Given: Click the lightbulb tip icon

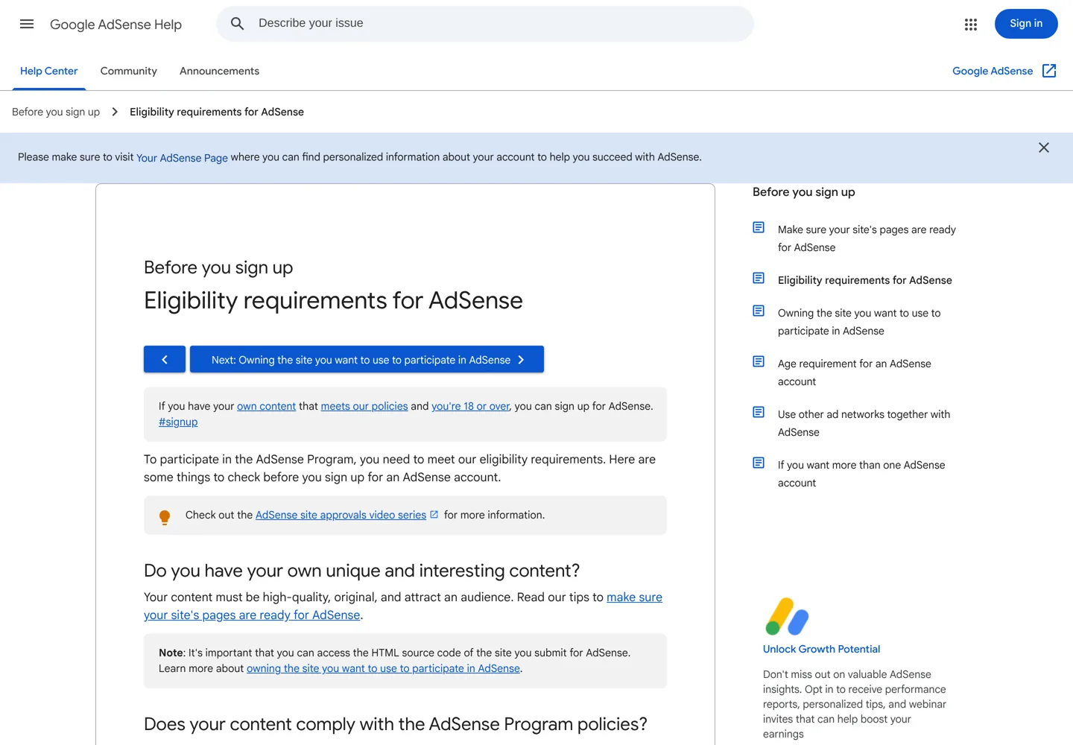Looking at the screenshot, I should pyautogui.click(x=165, y=517).
